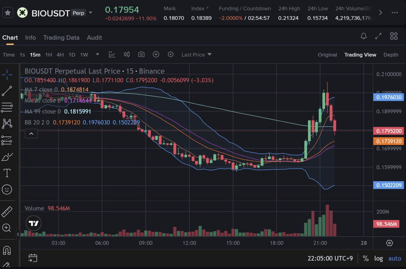
Task: Switch to the Chart tab
Action: coord(10,37)
